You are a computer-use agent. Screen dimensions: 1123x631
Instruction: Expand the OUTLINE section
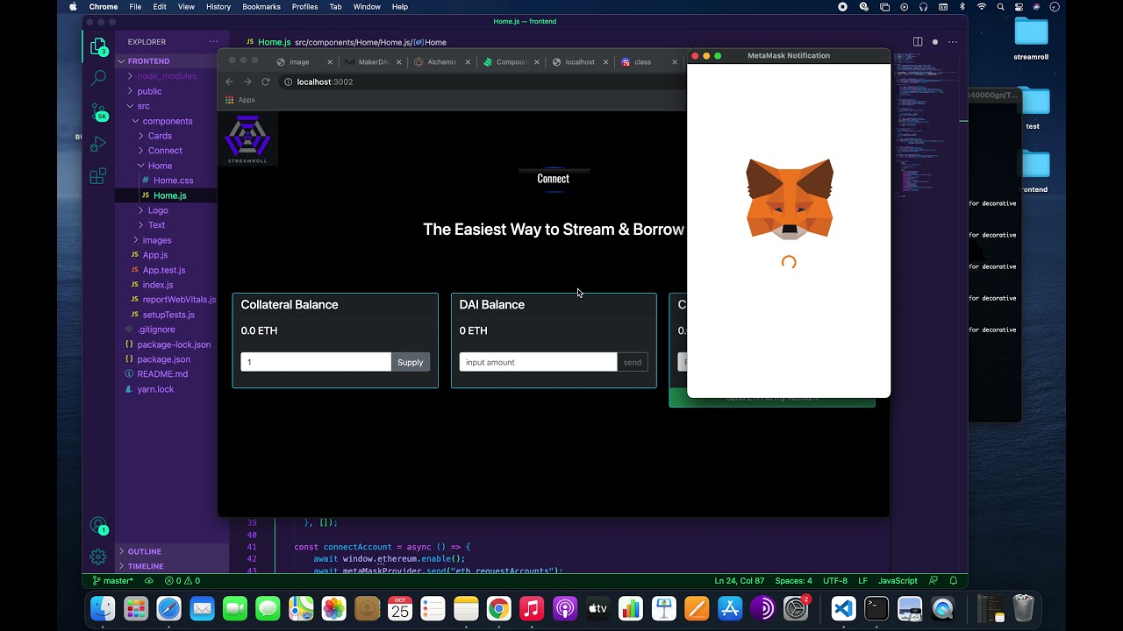coord(172,551)
